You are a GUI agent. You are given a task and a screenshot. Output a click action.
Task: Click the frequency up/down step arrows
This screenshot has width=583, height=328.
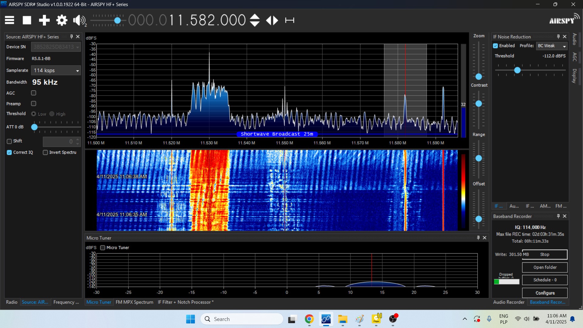(254, 20)
